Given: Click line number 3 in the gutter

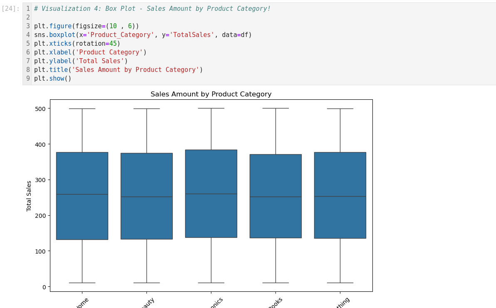Looking at the screenshot, I should coord(28,26).
